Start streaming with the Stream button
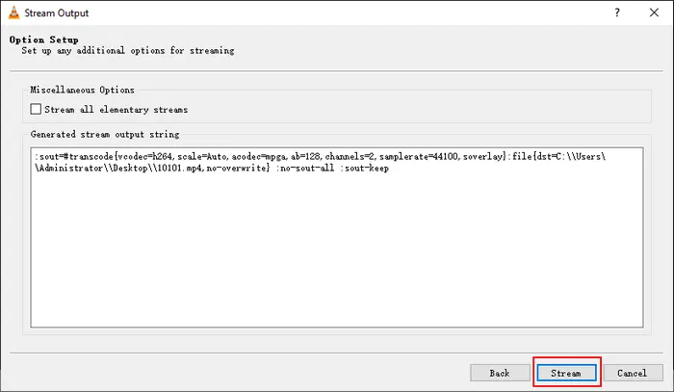 point(566,373)
